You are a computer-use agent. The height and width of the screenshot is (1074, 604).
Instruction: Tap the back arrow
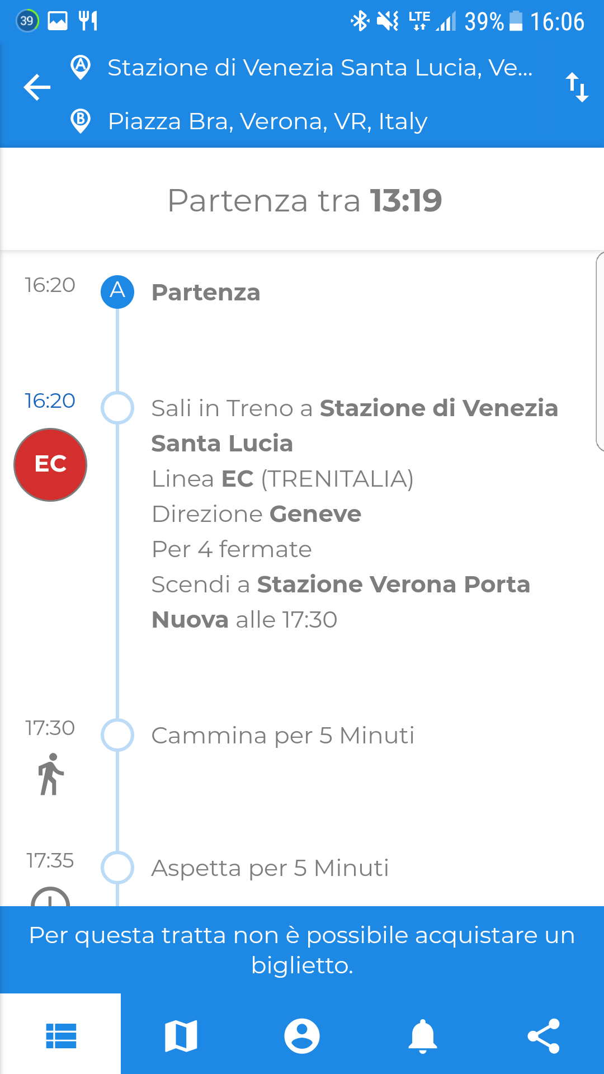click(x=37, y=87)
